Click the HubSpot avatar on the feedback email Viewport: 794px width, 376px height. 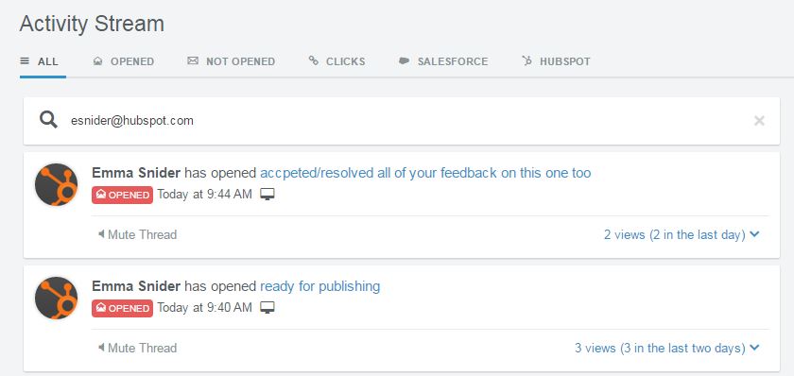pos(56,185)
